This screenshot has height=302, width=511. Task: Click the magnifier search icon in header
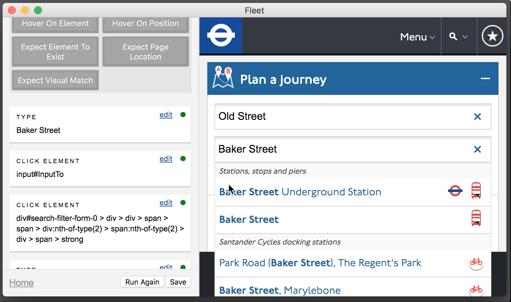(x=453, y=36)
